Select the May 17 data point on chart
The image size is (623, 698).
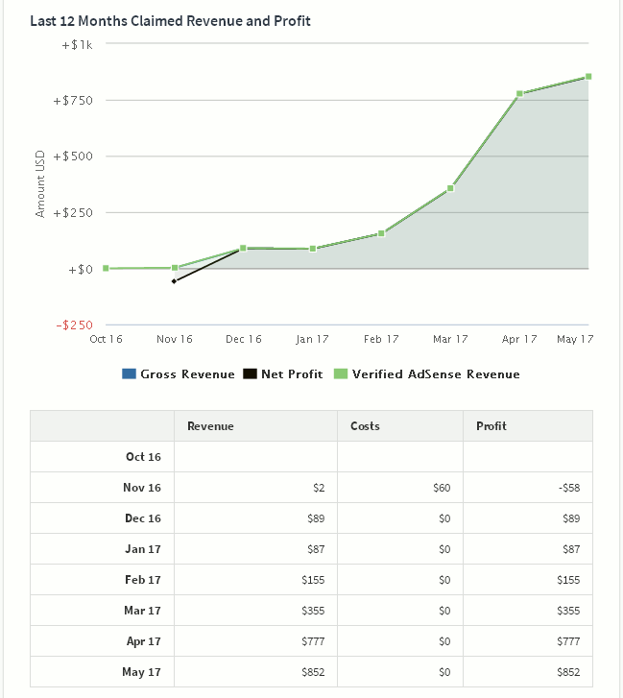(x=587, y=77)
